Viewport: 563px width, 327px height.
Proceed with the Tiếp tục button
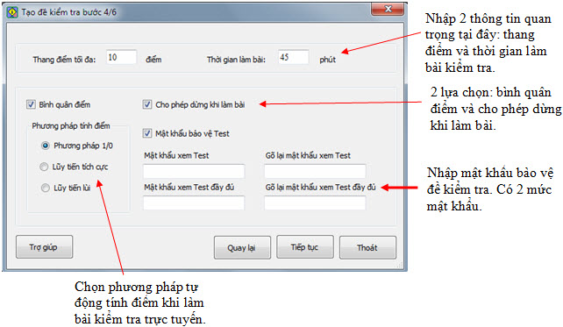[x=305, y=247]
